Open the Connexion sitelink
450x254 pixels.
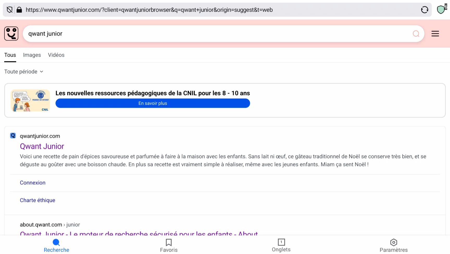[33, 183]
